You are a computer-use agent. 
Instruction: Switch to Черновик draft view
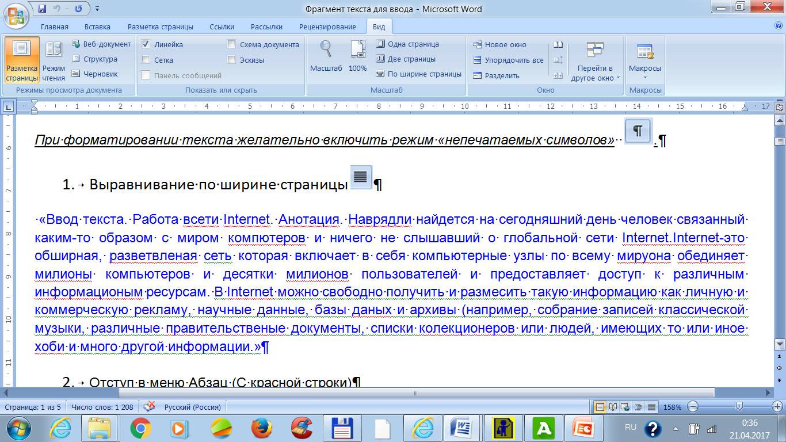pos(94,74)
